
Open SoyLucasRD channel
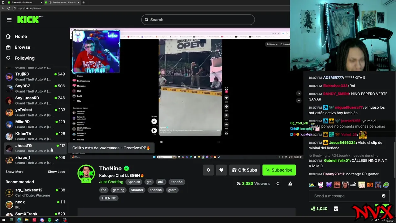click(x=35, y=100)
